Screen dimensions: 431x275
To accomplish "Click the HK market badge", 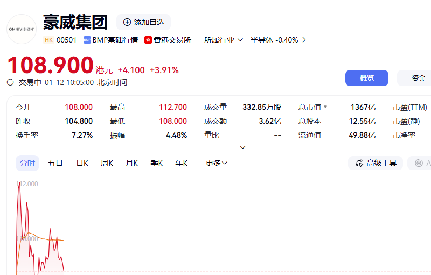I will pyautogui.click(x=48, y=40).
